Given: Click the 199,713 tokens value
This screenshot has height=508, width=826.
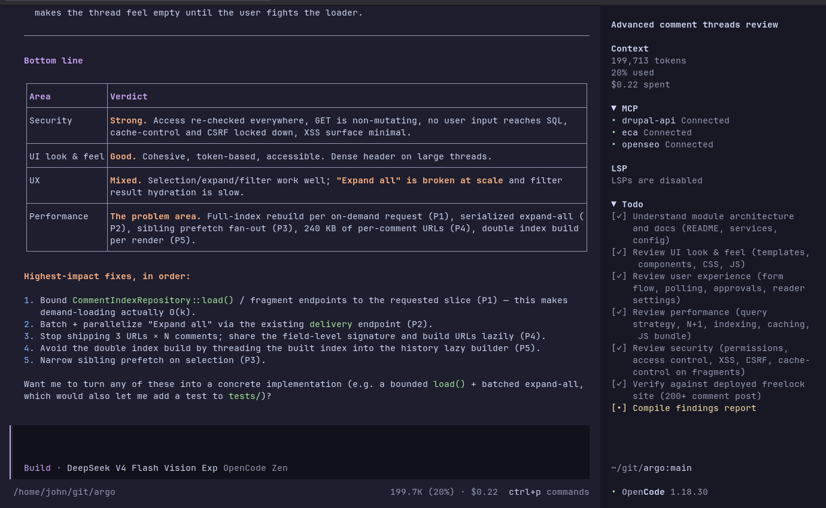Looking at the screenshot, I should [649, 61].
